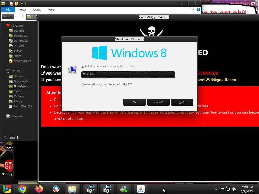Open Action Center flag tray icon

click(x=222, y=189)
